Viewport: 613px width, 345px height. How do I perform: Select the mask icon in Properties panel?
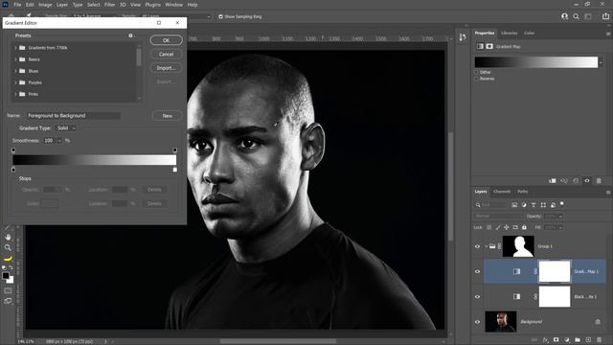[x=489, y=46]
